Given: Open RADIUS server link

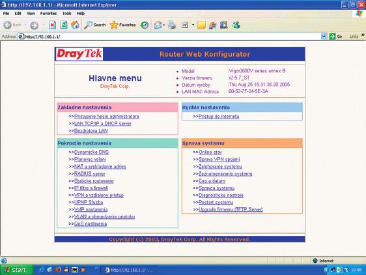Looking at the screenshot, I should point(90,174).
